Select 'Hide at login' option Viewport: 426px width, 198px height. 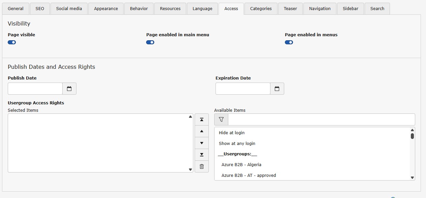(232, 133)
